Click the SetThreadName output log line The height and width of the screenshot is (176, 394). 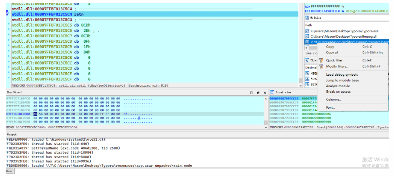63,148
